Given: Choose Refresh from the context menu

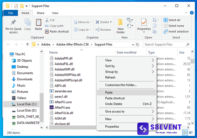Looking at the screenshot, I should [126, 77].
